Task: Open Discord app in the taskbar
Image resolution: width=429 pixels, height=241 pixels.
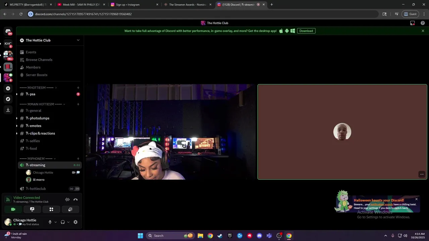Action: point(259,236)
